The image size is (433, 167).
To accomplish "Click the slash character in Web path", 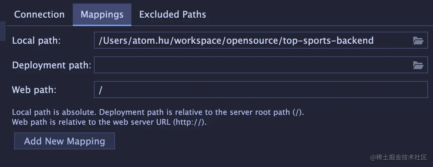I will 101,90.
